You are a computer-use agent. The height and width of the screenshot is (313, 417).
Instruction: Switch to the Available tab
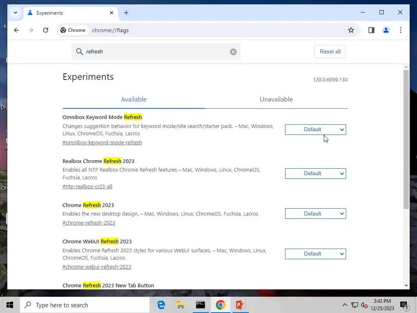(134, 99)
